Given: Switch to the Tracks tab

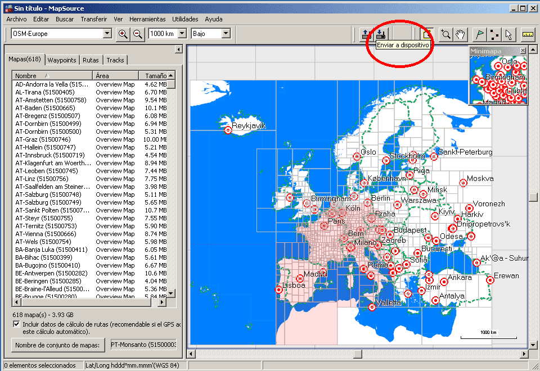Looking at the screenshot, I should [115, 60].
